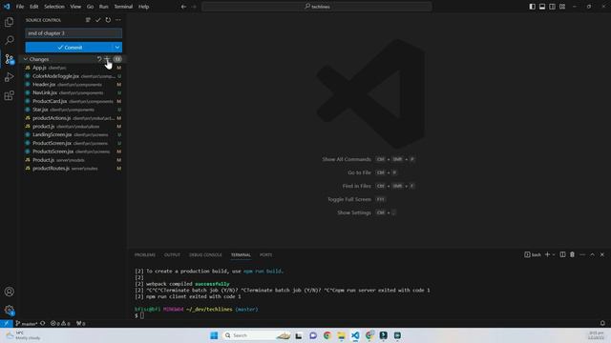Viewport: 611px width, 343px height.
Task: Select productRoutes.js in Changes list
Action: click(74, 169)
